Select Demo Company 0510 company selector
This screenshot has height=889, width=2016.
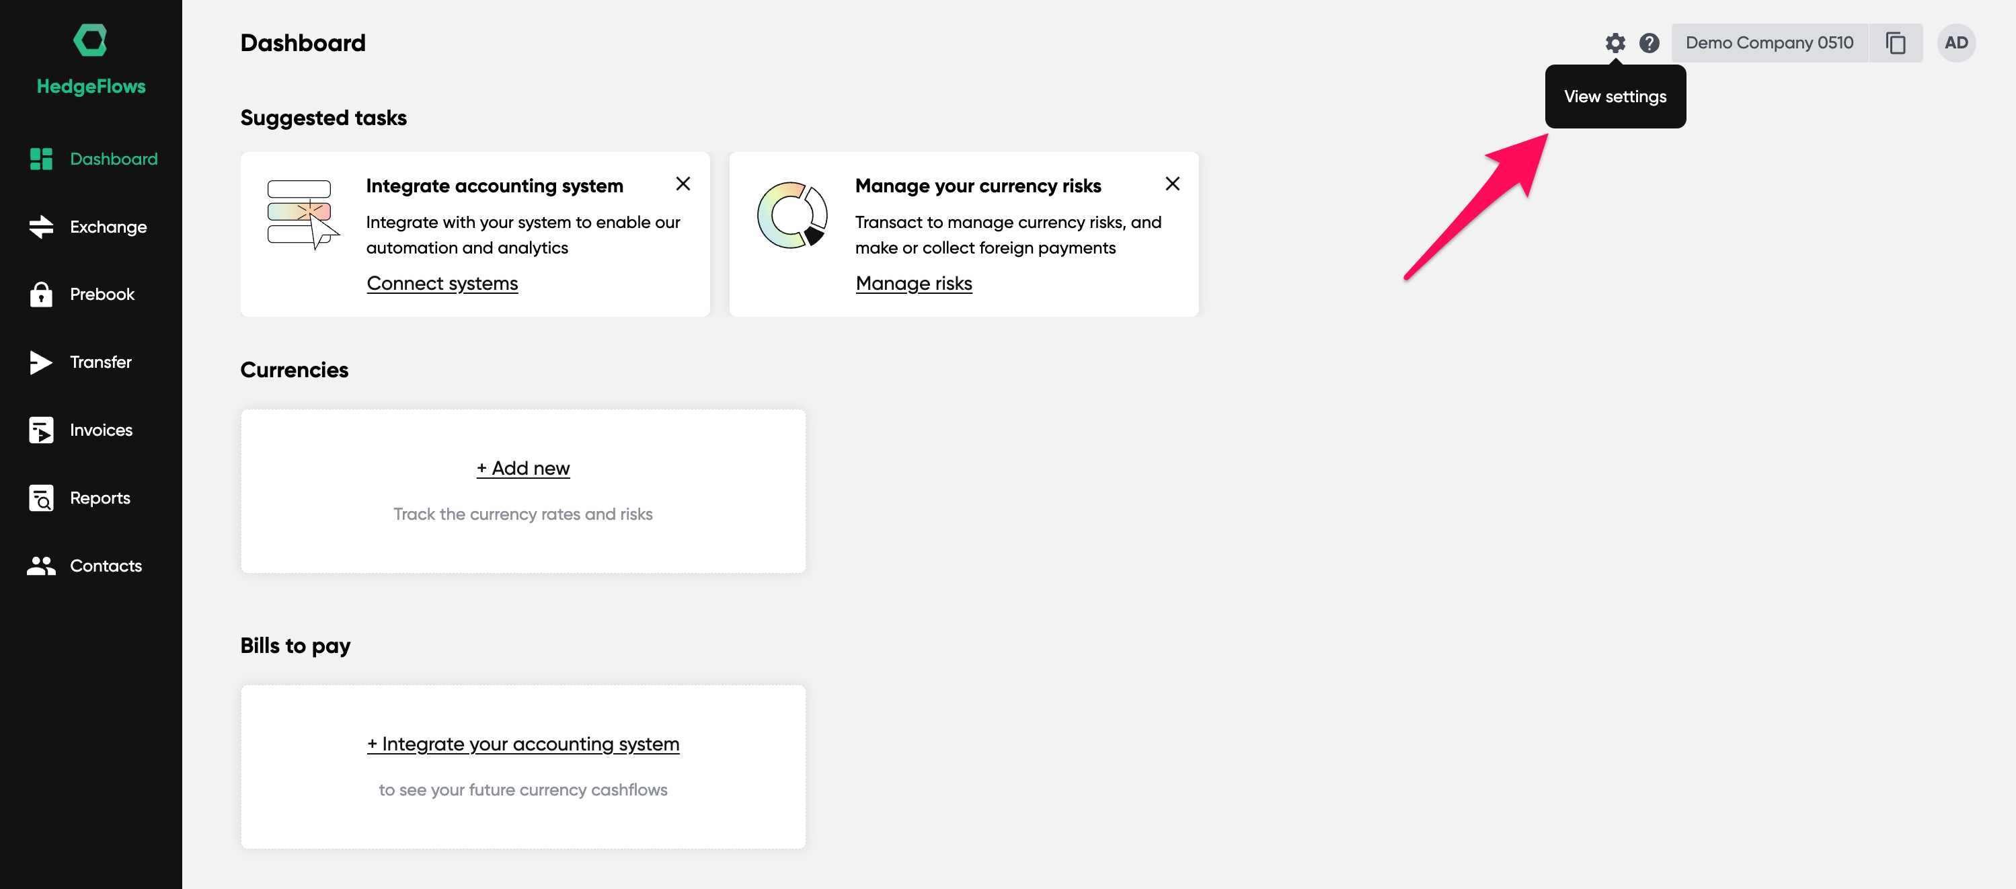1769,43
